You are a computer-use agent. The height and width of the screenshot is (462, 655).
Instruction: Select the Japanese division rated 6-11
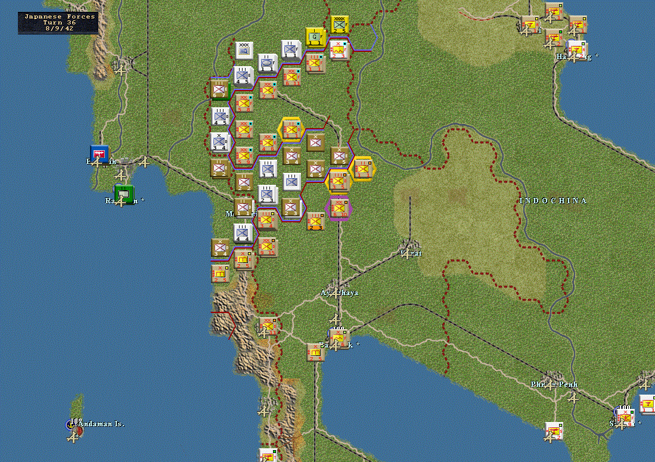tap(291, 77)
